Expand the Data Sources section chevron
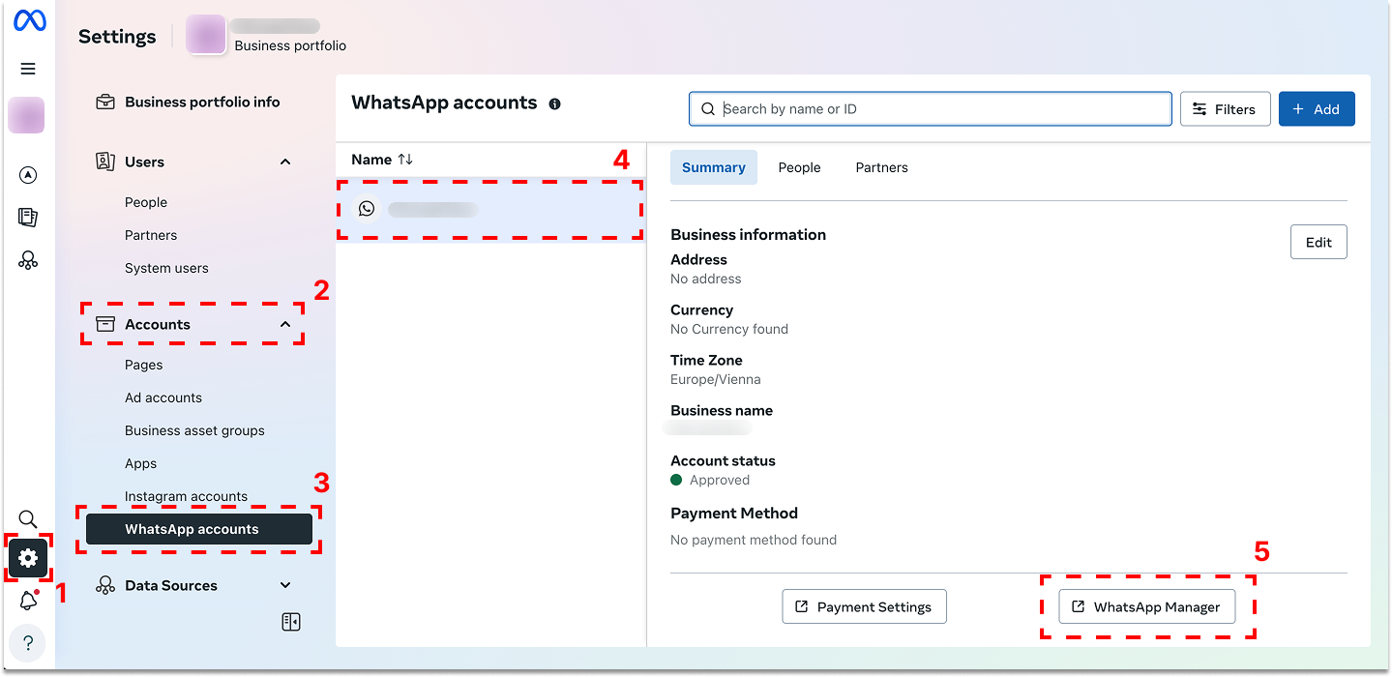Viewport: 1392px width, 677px height. (285, 585)
